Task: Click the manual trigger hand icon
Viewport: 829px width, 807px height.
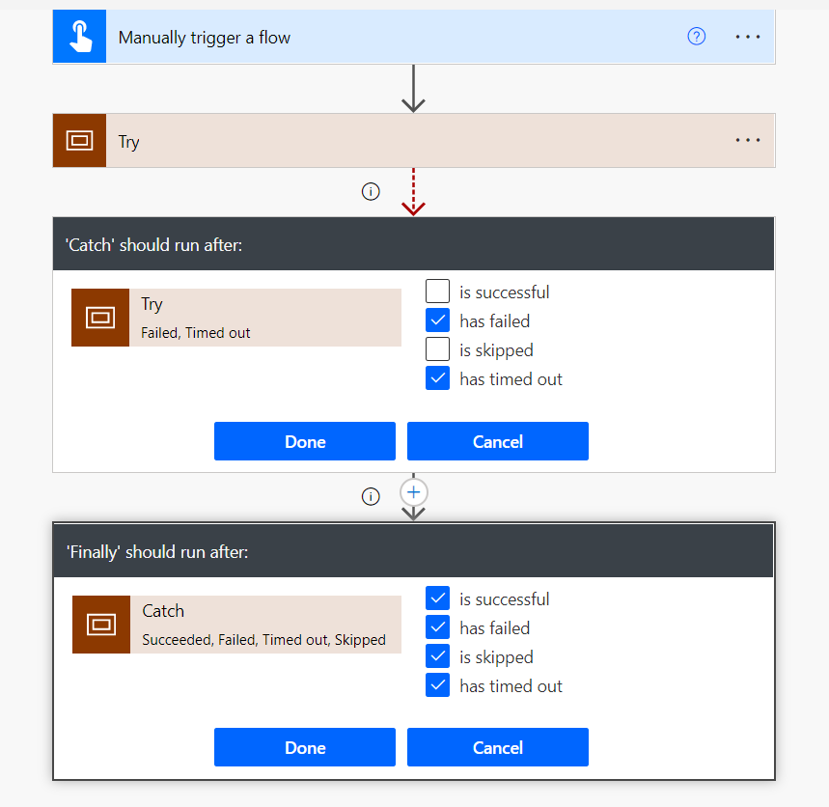Action: [79, 38]
